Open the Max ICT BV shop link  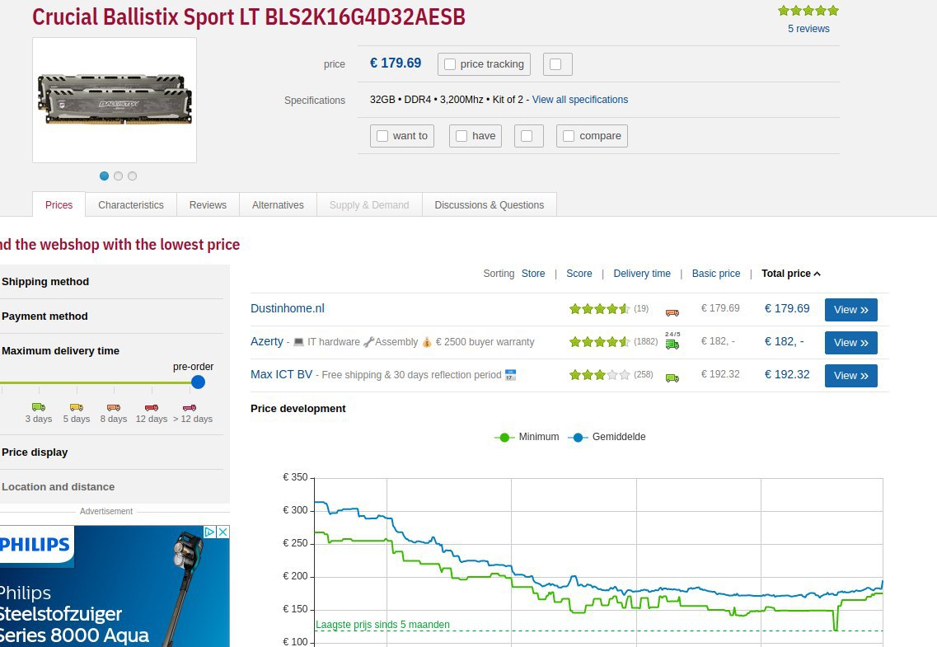tap(282, 374)
